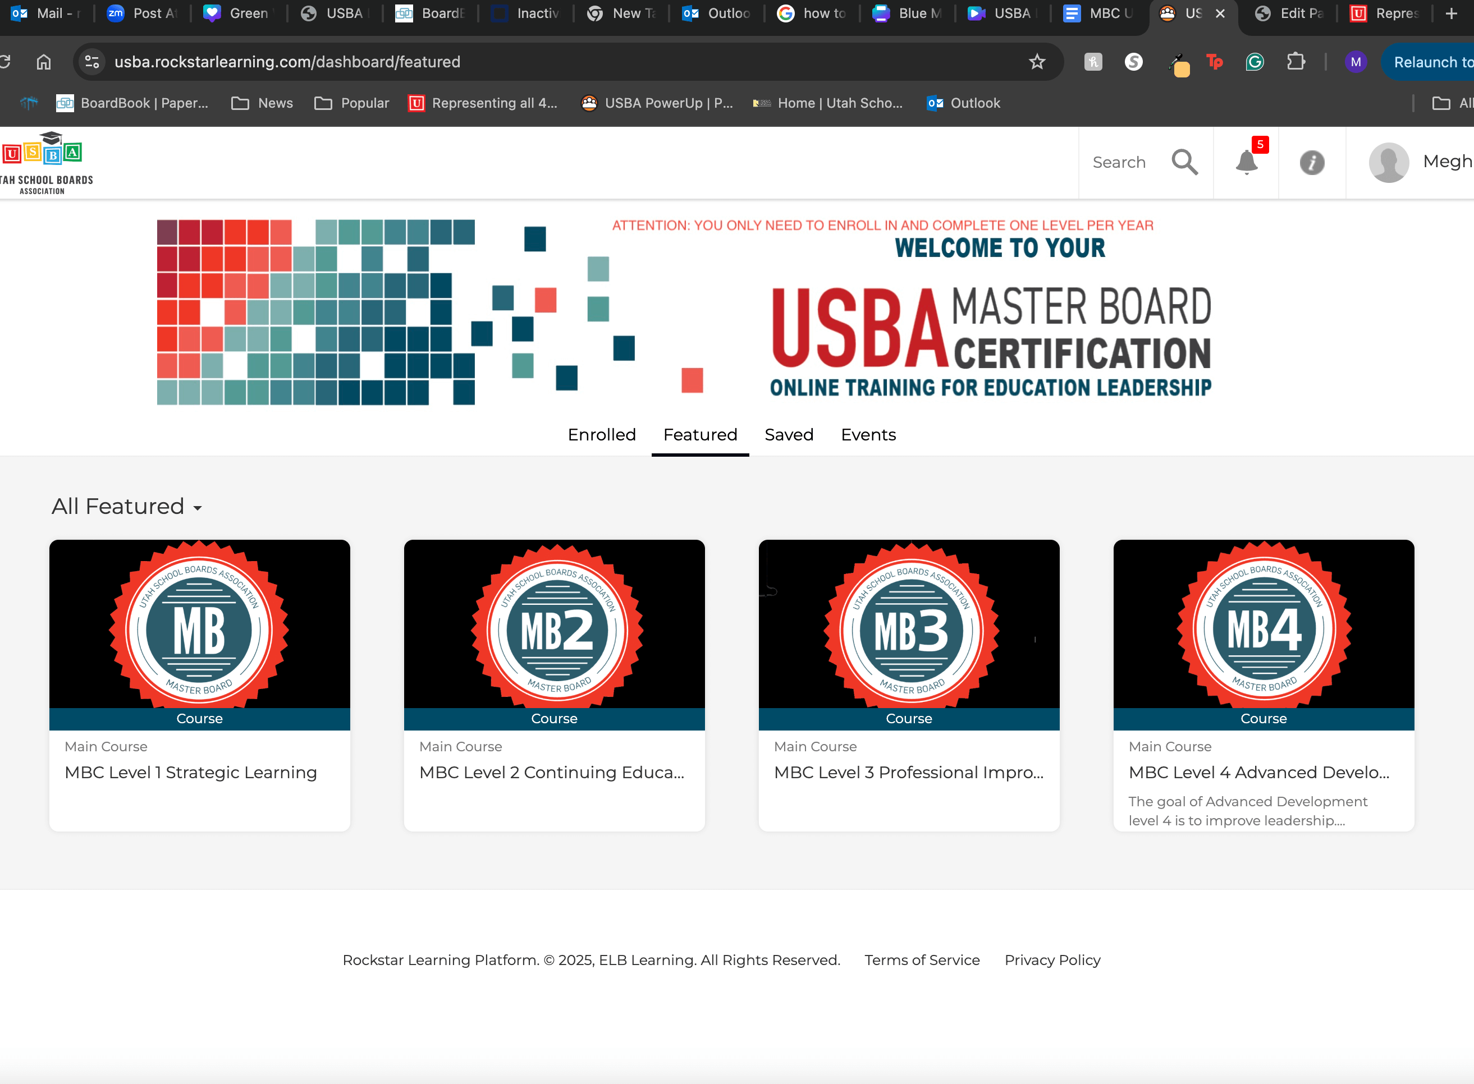This screenshot has width=1474, height=1084.
Task: Open USBA PowerUp bookmark
Action: tap(657, 103)
